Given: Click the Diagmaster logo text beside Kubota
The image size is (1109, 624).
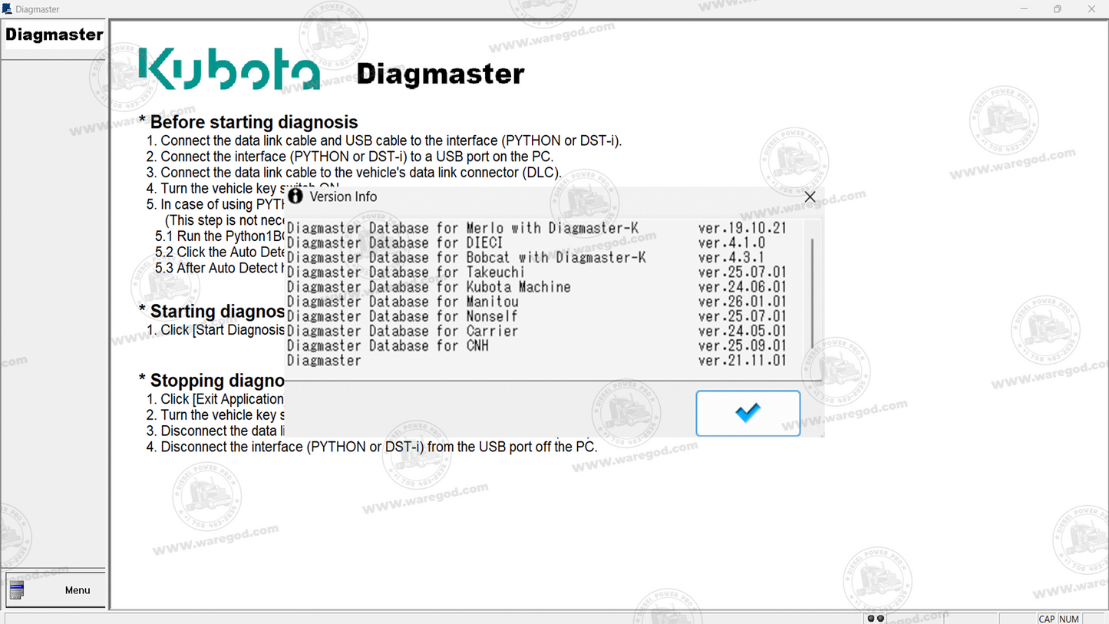Looking at the screenshot, I should pos(440,73).
